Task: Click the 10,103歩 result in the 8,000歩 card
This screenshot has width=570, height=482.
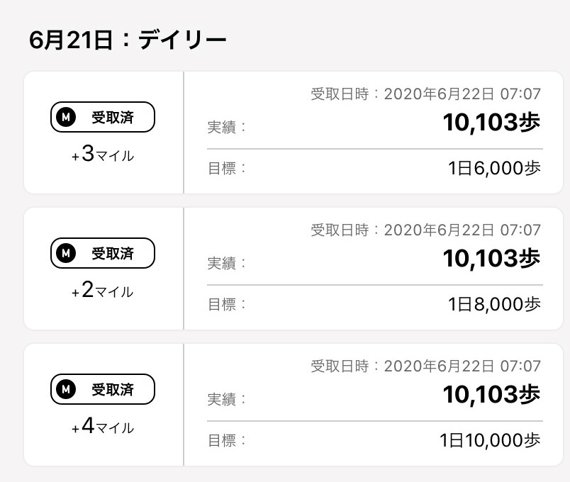Action: [x=491, y=259]
